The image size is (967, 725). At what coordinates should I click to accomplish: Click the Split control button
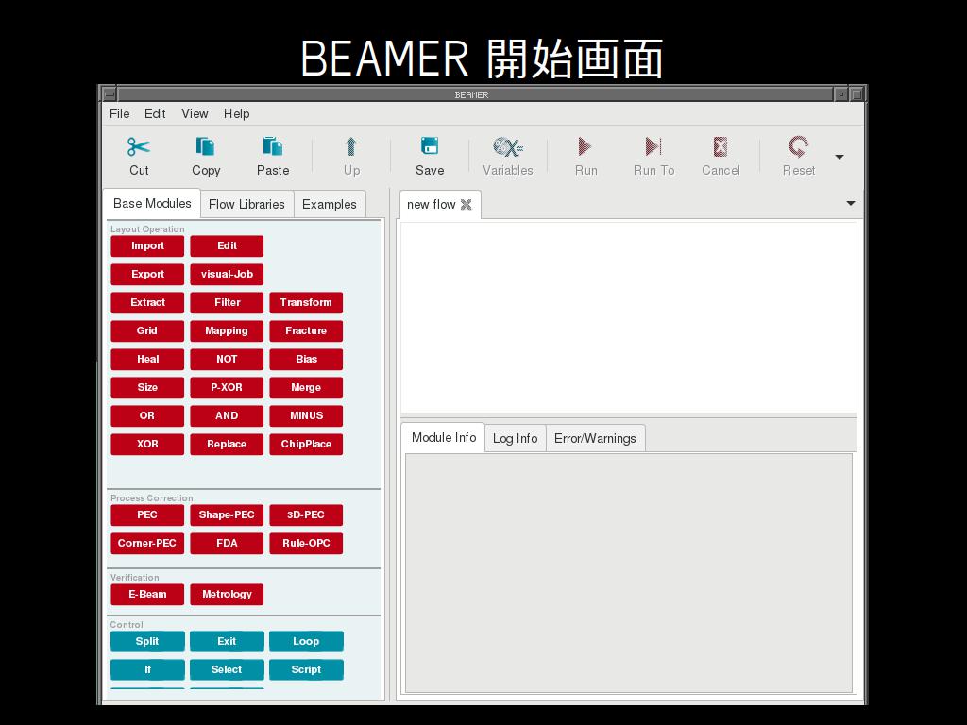pos(147,642)
